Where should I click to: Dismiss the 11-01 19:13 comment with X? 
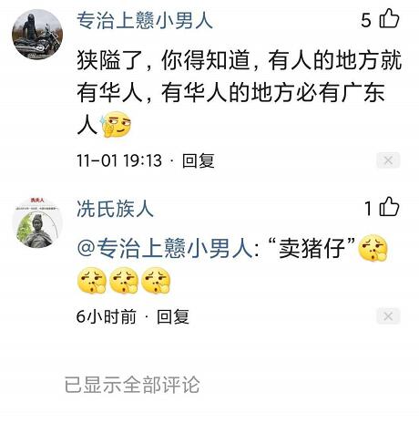pos(388,160)
